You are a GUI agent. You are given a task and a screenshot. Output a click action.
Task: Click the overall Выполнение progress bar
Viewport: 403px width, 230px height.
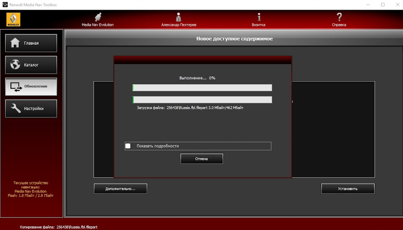tap(202, 88)
